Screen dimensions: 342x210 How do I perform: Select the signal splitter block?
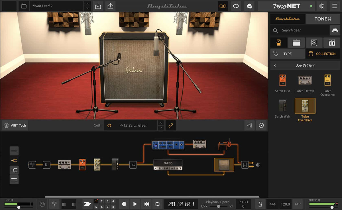(133, 165)
